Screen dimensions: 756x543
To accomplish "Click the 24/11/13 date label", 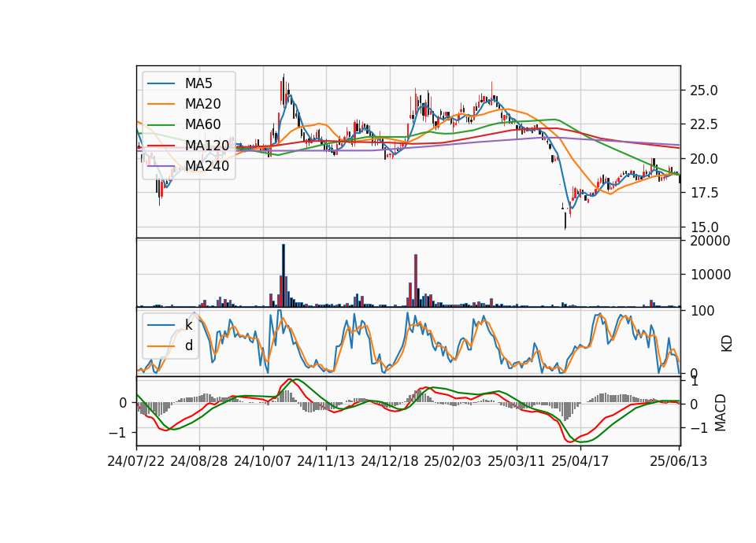I will [x=326, y=462].
